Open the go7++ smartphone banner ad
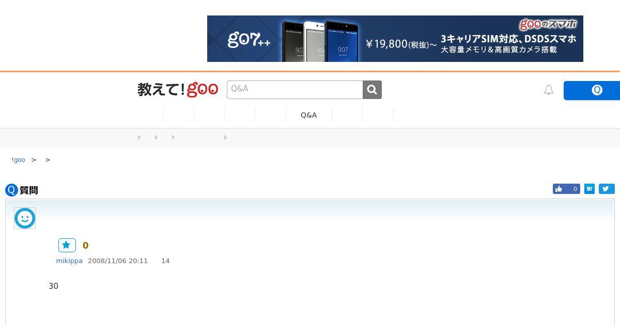The image size is (620, 325). [395, 39]
